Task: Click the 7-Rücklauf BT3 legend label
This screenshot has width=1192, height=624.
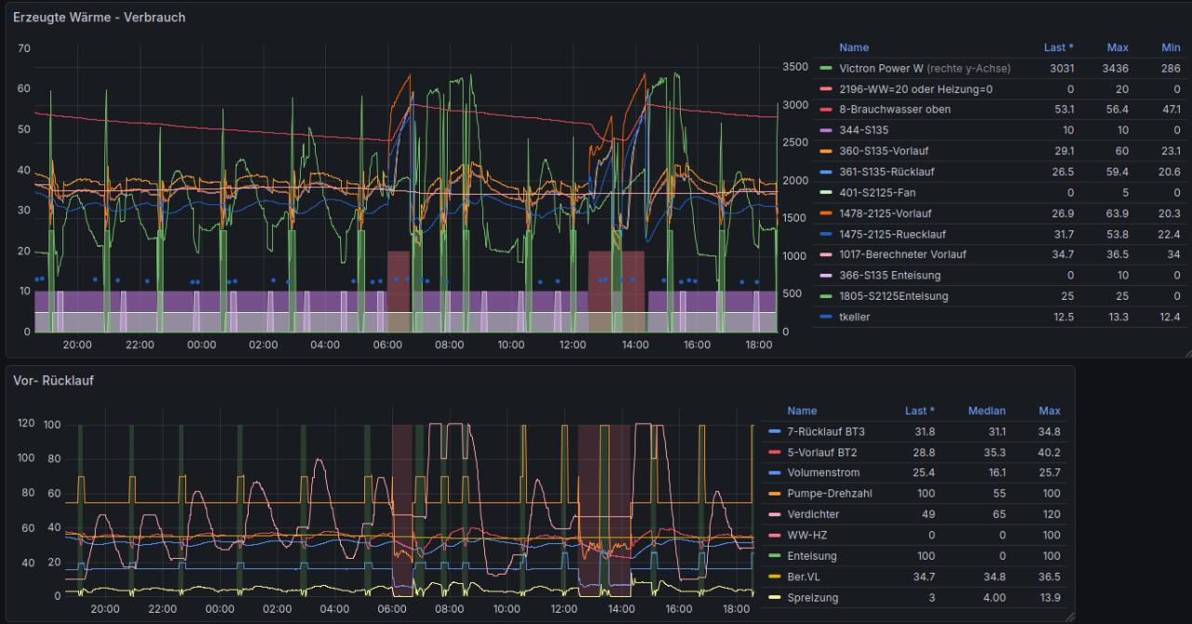Action: pyautogui.click(x=825, y=432)
